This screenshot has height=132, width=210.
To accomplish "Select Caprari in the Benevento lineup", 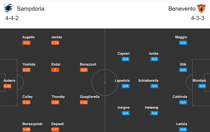I will coord(124,53).
